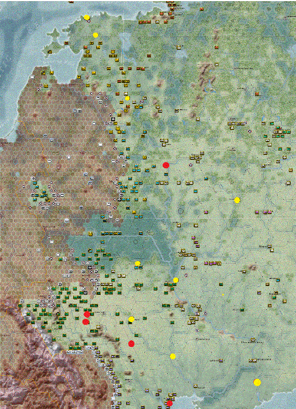This screenshot has width=296, height=409.
Task: Select the counter atop the Dnepropetrovsk city label
Action: click(252, 340)
